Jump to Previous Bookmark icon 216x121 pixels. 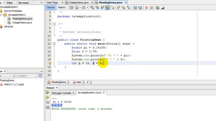pyautogui.click(x=118, y=7)
